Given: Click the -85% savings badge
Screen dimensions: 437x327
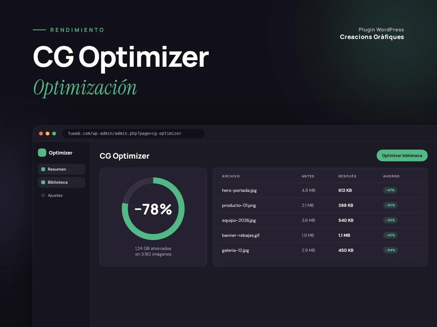Looking at the screenshot, I should coord(390,220).
